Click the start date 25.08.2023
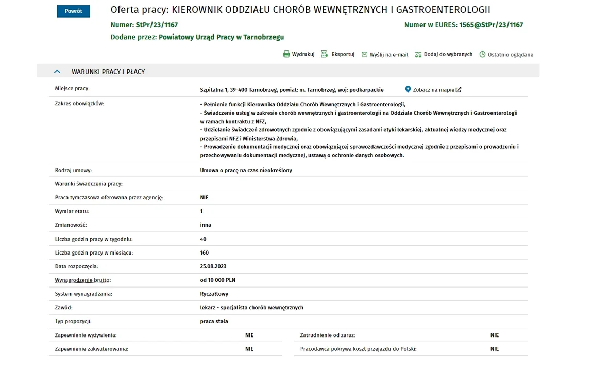This screenshot has height=371, width=593. point(213,266)
